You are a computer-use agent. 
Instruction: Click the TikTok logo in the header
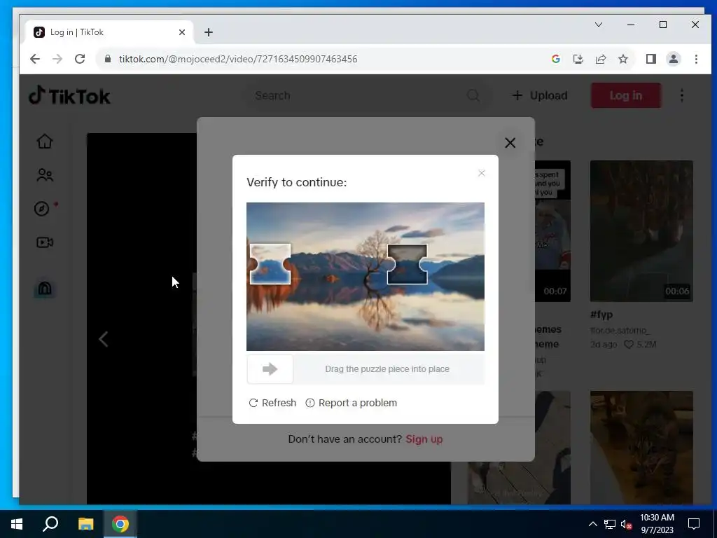pyautogui.click(x=69, y=95)
